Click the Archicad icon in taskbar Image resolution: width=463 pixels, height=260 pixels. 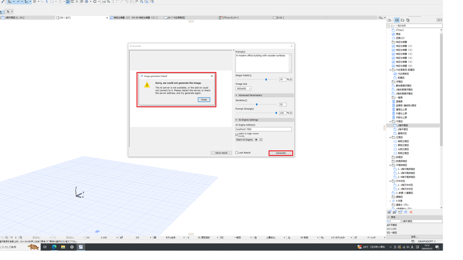click(81, 247)
